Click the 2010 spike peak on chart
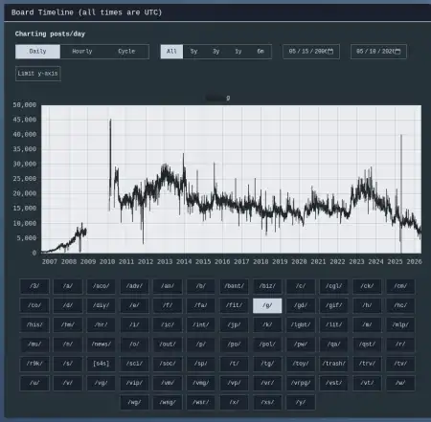This screenshot has height=422, width=431. pyautogui.click(x=110, y=120)
